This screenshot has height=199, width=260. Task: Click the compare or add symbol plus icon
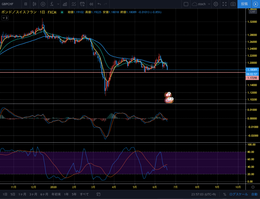pyautogui.click(x=43, y=4)
